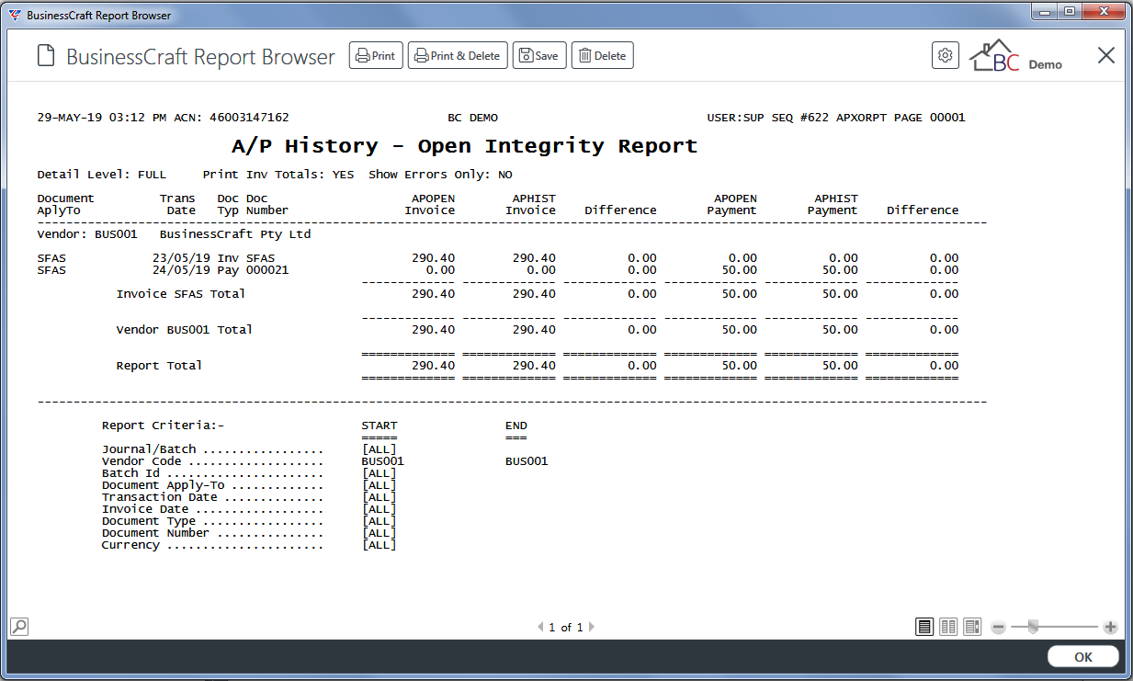Click "Show Errors Only: NO" text

coord(440,175)
